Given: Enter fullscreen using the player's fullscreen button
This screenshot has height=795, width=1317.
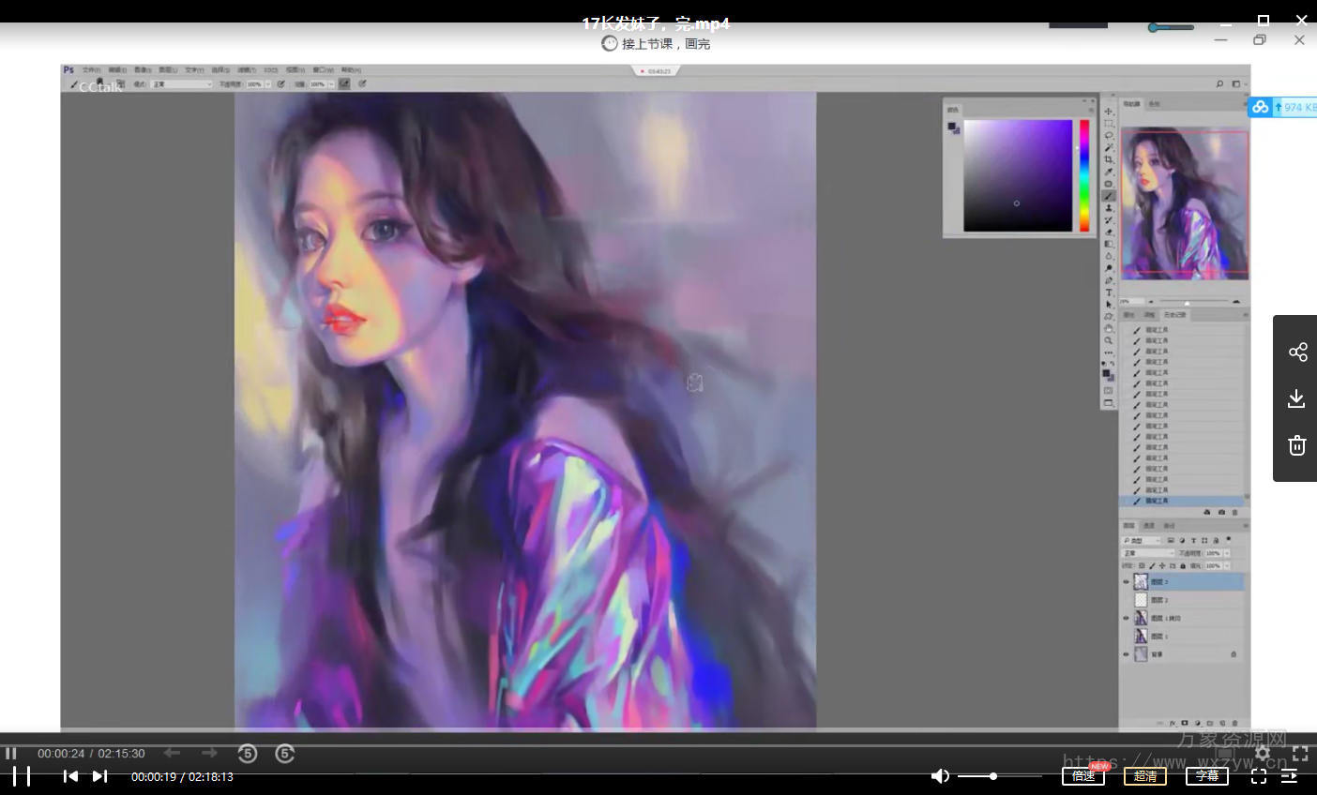Looking at the screenshot, I should pos(1259,776).
